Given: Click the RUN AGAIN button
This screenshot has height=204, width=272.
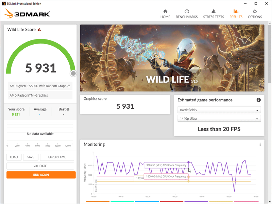Looking at the screenshot, I should click(41, 175).
